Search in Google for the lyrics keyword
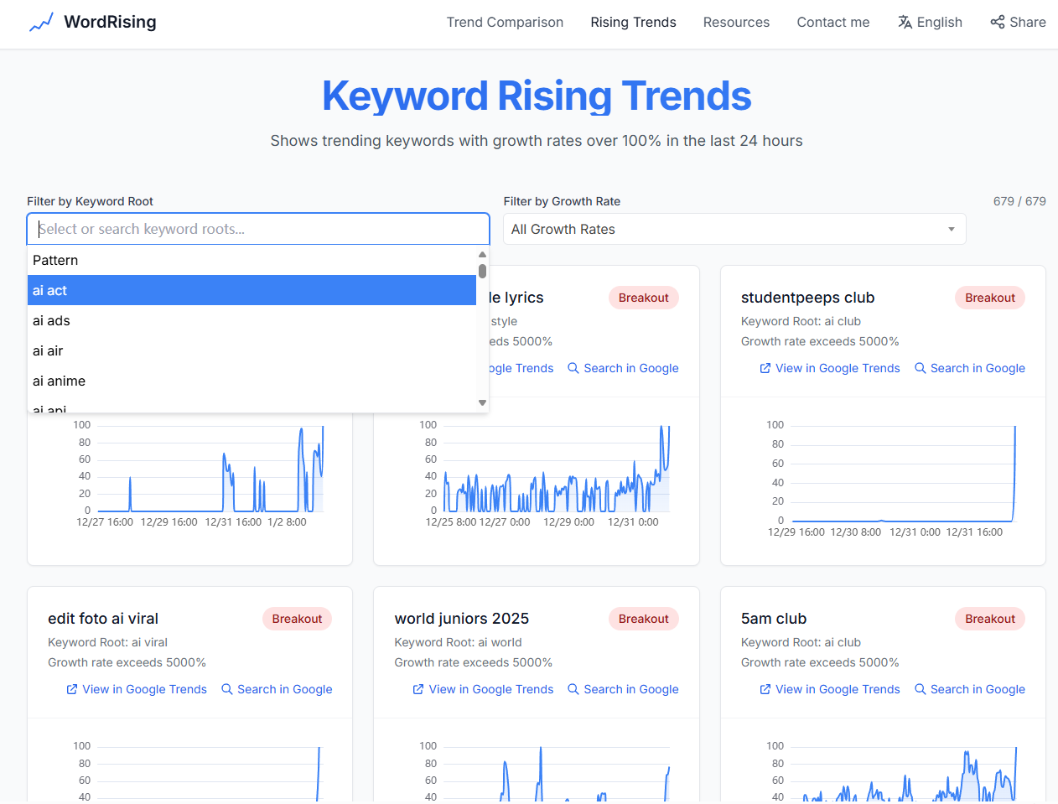 pos(623,368)
